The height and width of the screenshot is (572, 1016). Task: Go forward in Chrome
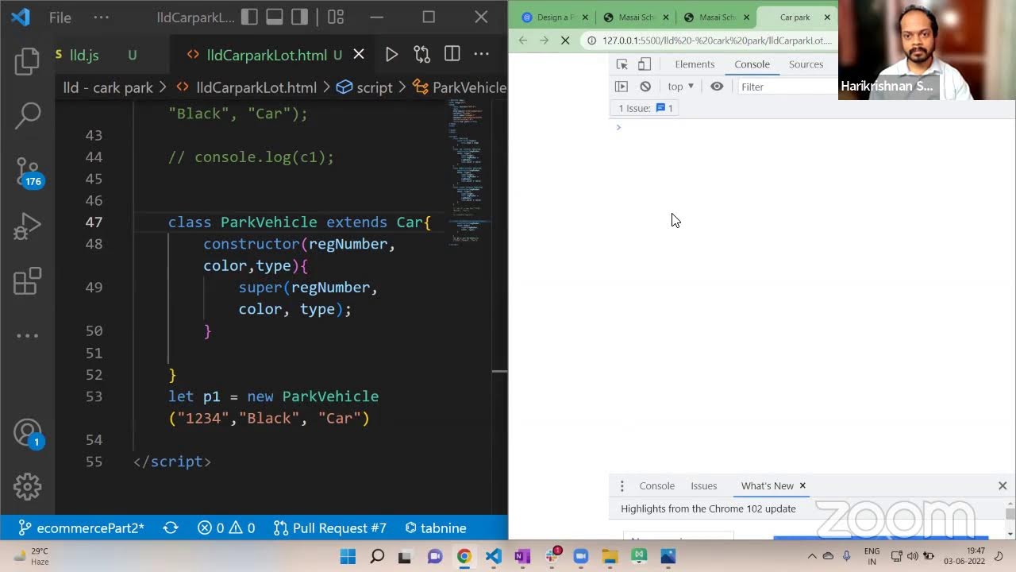pyautogui.click(x=544, y=40)
